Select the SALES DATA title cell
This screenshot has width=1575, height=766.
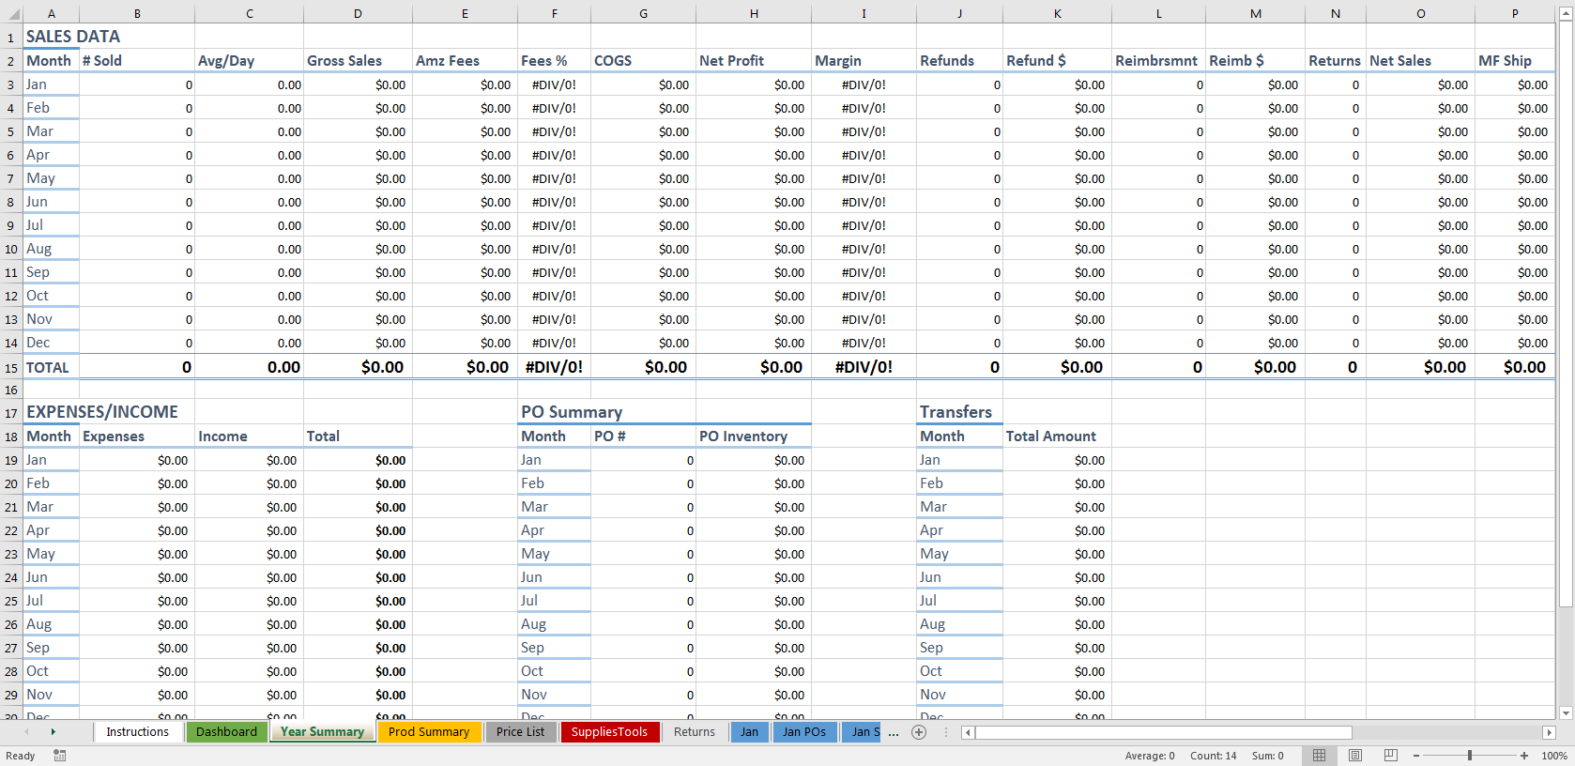pos(73,37)
